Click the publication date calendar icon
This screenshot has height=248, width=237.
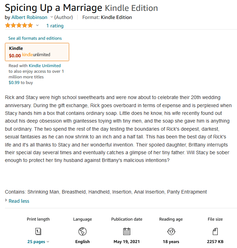tap(127, 231)
